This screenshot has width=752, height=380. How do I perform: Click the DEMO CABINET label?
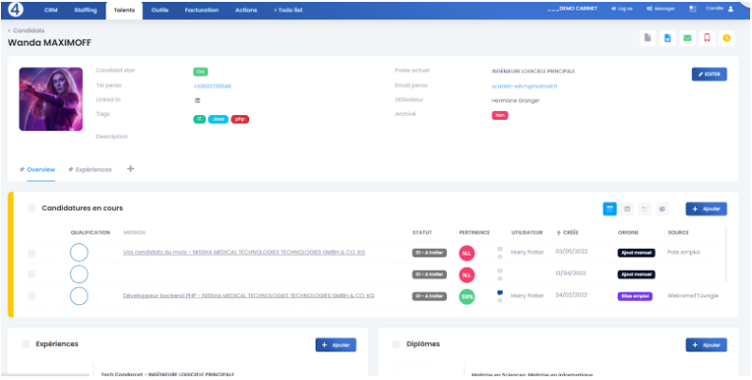[572, 9]
